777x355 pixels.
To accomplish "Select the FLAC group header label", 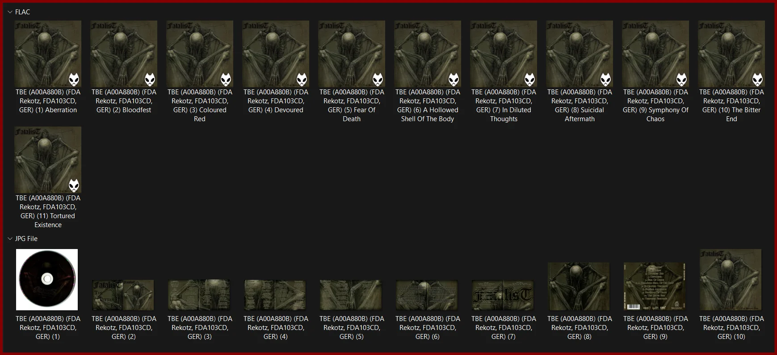I will click(22, 12).
